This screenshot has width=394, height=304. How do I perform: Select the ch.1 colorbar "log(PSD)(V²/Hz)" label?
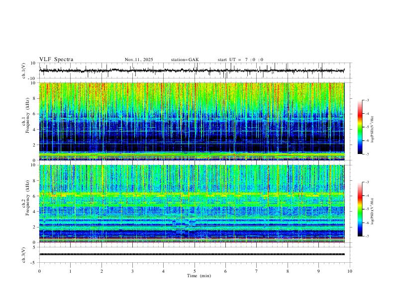373,130
